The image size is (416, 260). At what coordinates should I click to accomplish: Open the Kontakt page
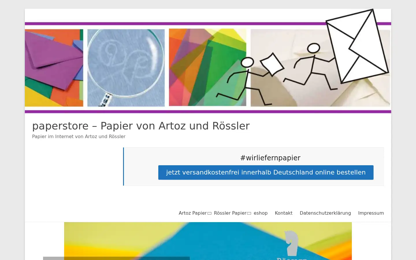[x=284, y=213]
